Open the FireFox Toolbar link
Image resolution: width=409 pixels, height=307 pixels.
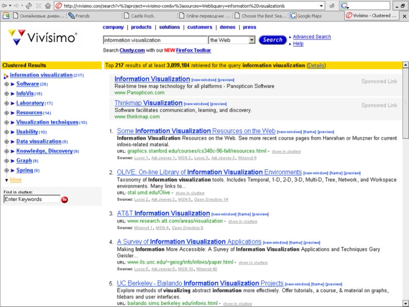[193, 50]
